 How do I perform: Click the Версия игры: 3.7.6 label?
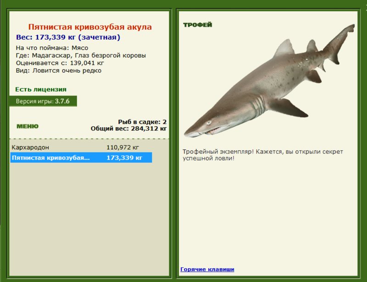tap(43, 101)
